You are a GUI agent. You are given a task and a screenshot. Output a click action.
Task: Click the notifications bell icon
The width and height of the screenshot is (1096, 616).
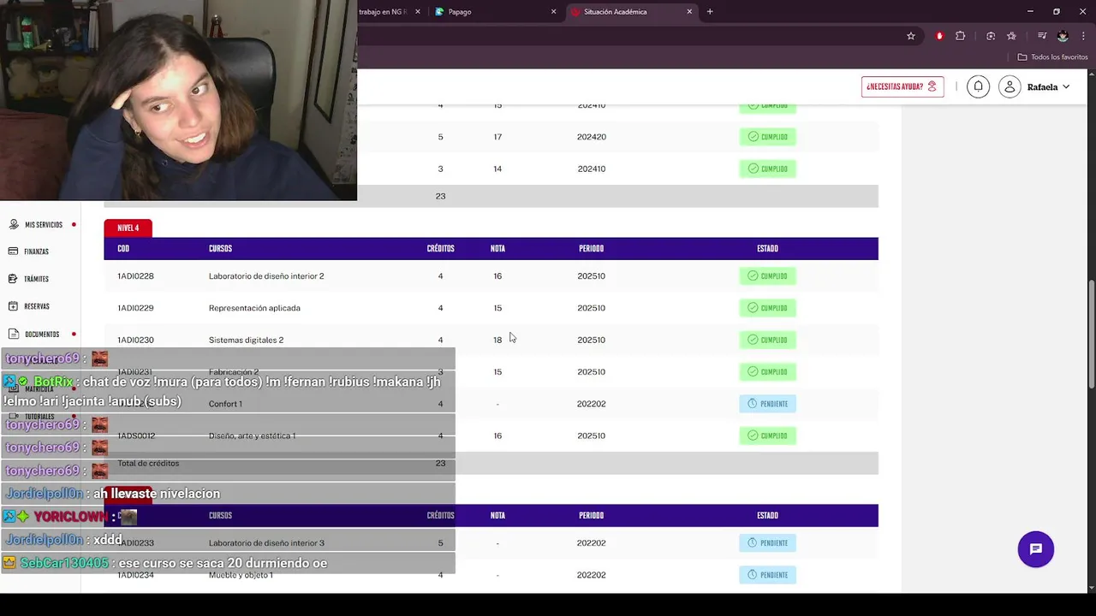pos(978,86)
